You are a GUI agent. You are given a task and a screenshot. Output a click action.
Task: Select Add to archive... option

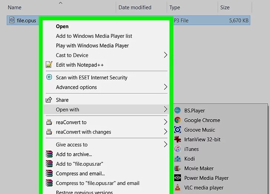pos(106,154)
